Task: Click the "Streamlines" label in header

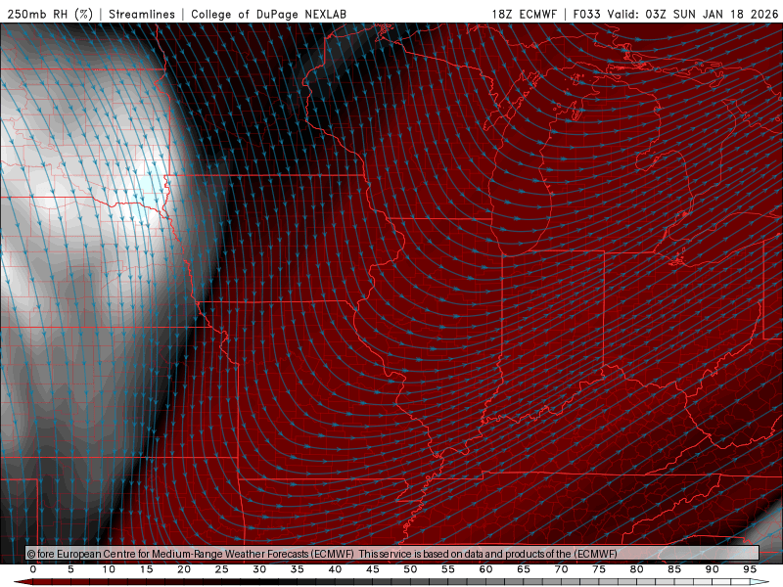Action: pos(142,14)
